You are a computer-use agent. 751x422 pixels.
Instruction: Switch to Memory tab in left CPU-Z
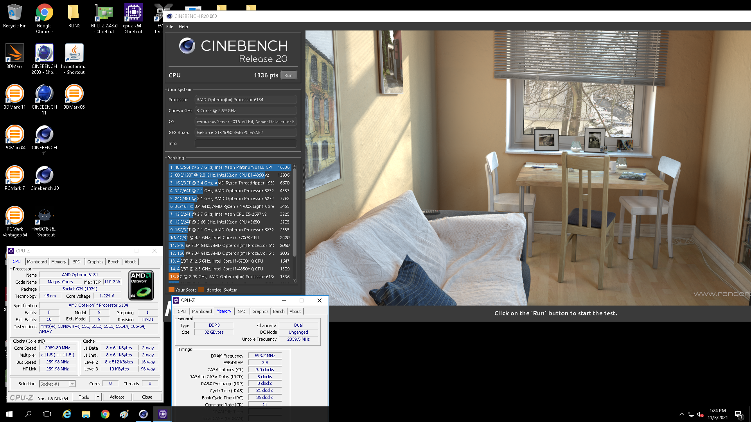click(59, 262)
